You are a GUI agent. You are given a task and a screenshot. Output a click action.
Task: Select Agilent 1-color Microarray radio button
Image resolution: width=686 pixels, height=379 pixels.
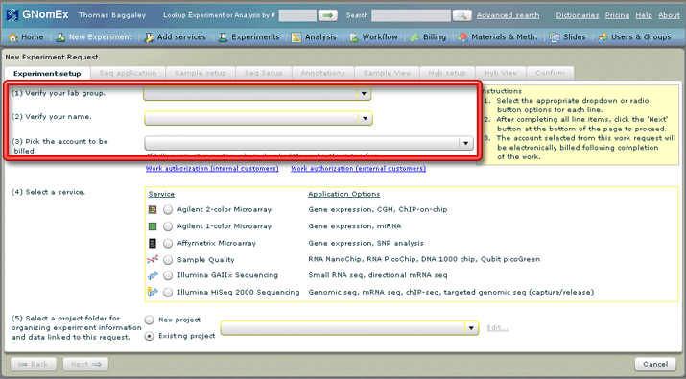pos(168,226)
